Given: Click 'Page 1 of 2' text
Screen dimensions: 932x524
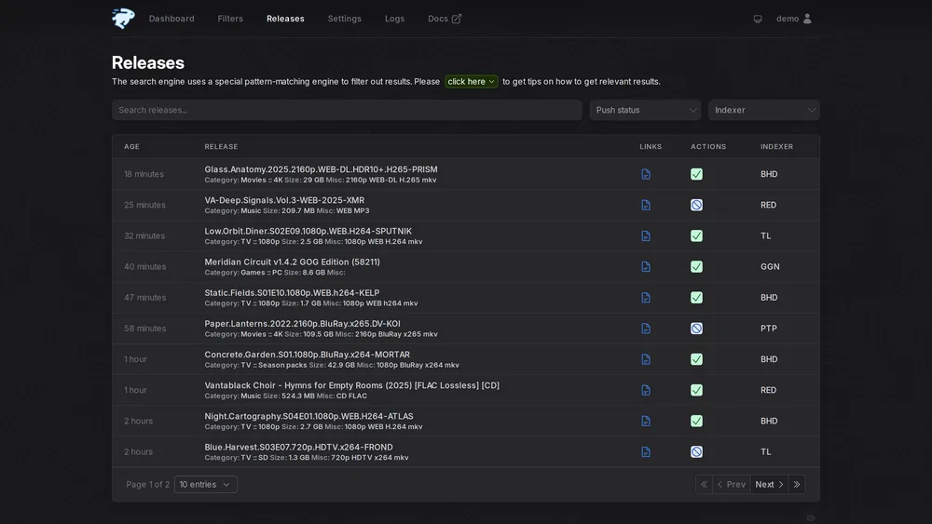Looking at the screenshot, I should pos(147,484).
